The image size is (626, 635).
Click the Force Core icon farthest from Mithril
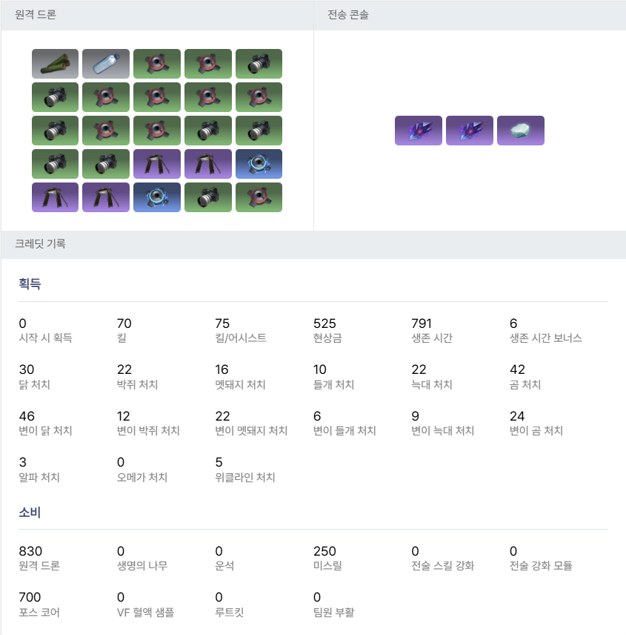pos(419,131)
